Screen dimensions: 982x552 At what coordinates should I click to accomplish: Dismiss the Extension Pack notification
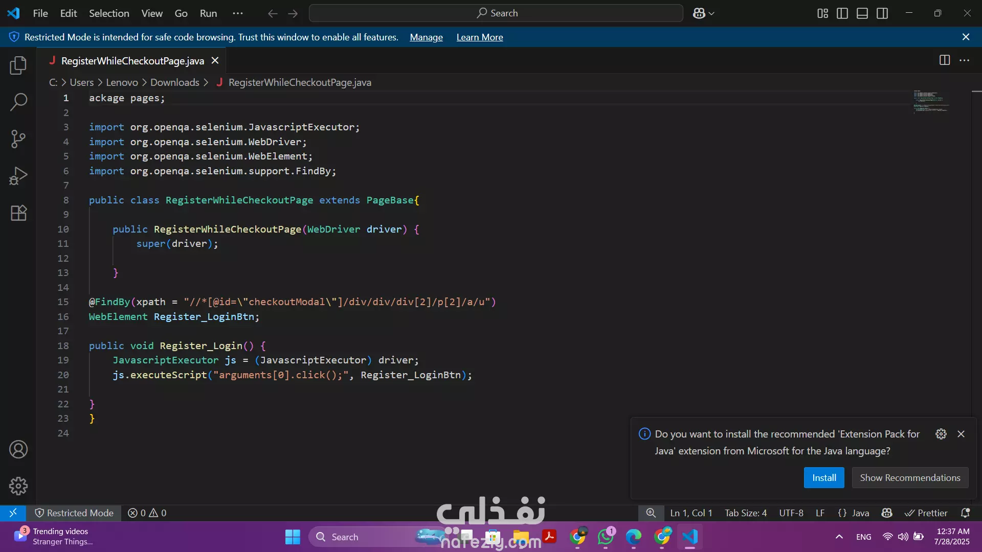tap(961, 434)
